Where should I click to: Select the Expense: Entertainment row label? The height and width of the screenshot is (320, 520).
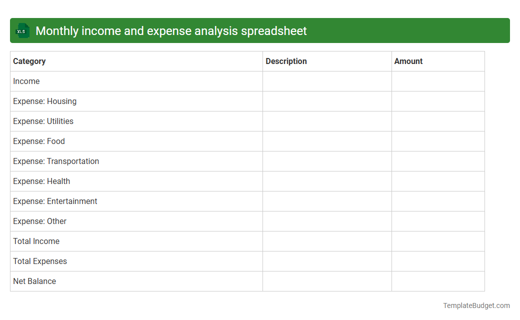(x=55, y=201)
